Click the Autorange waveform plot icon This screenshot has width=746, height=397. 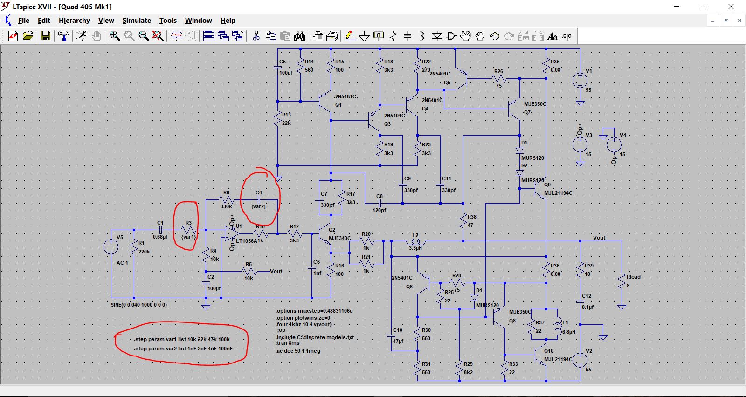pos(176,36)
